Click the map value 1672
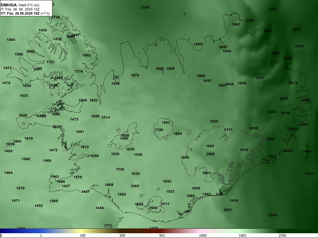 coord(85,147)
